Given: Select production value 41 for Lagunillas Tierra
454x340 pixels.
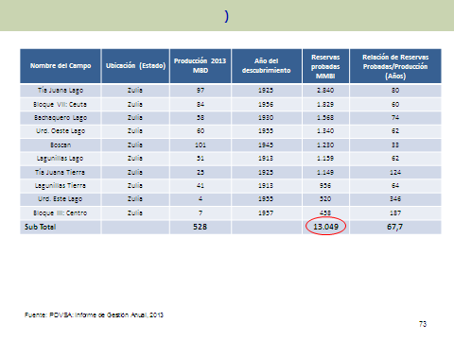Looking at the screenshot, I should pyautogui.click(x=201, y=186).
